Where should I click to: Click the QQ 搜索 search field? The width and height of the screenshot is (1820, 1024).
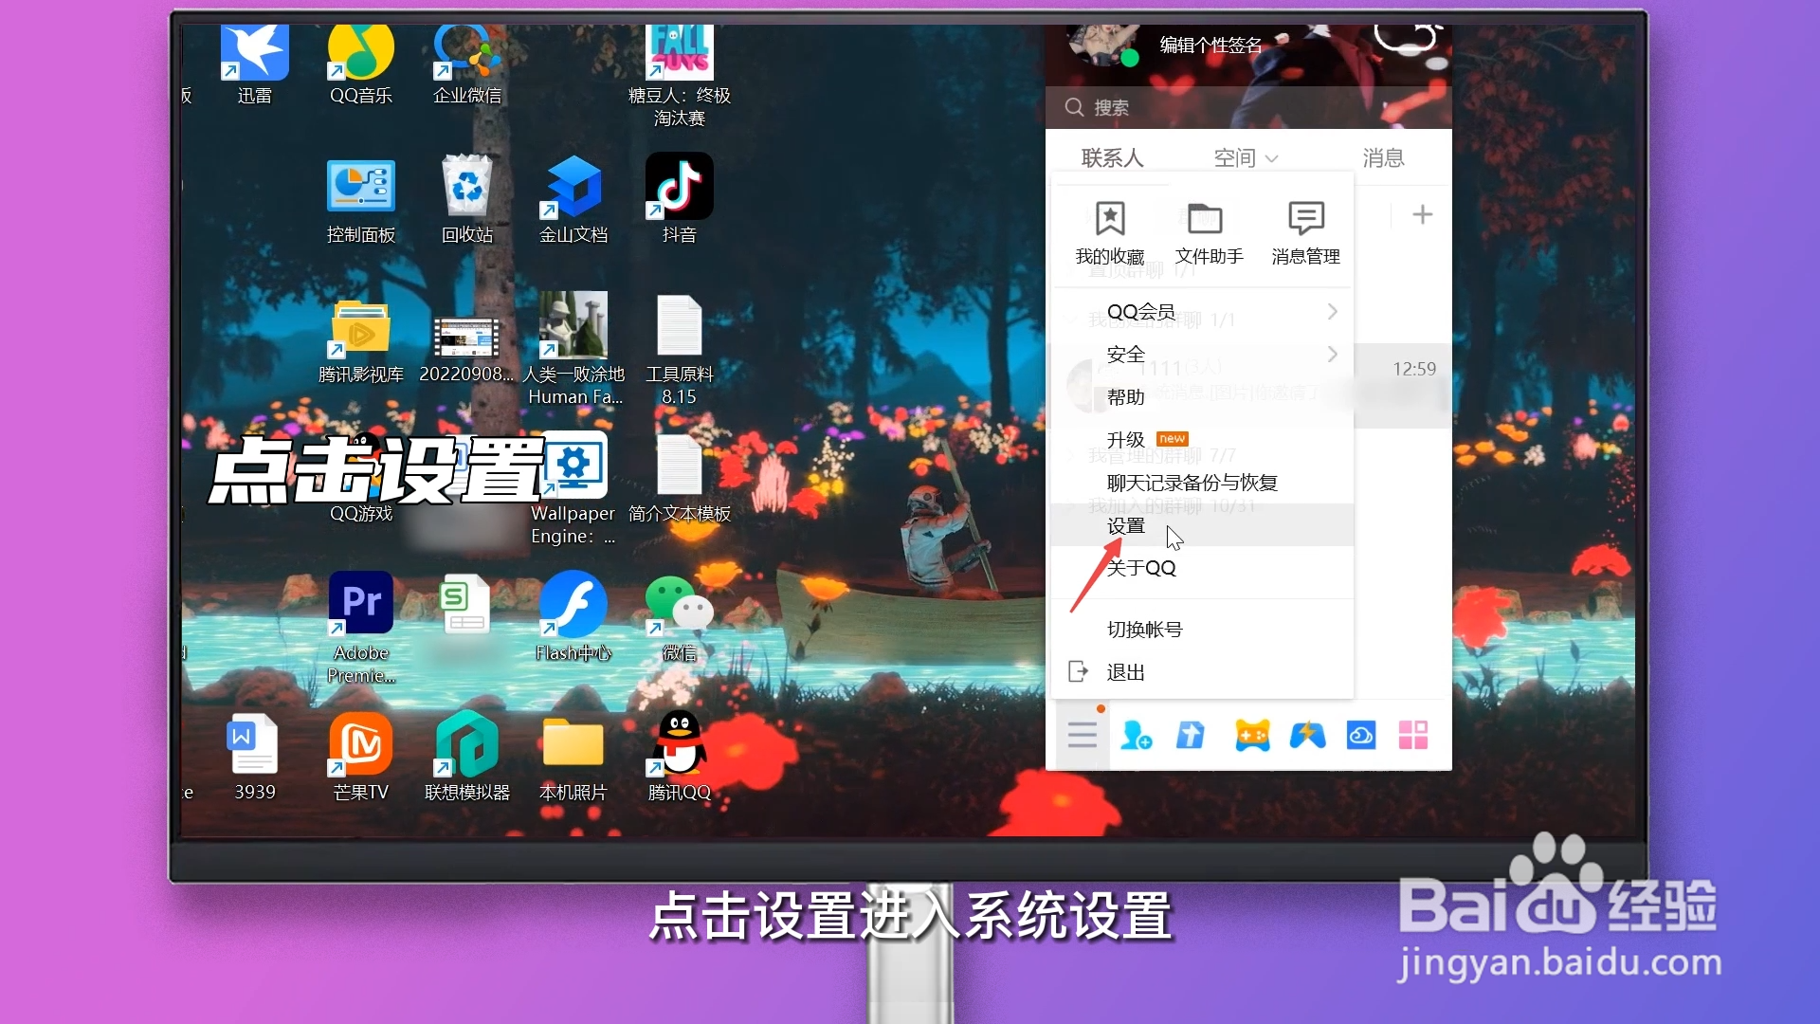coord(1248,107)
